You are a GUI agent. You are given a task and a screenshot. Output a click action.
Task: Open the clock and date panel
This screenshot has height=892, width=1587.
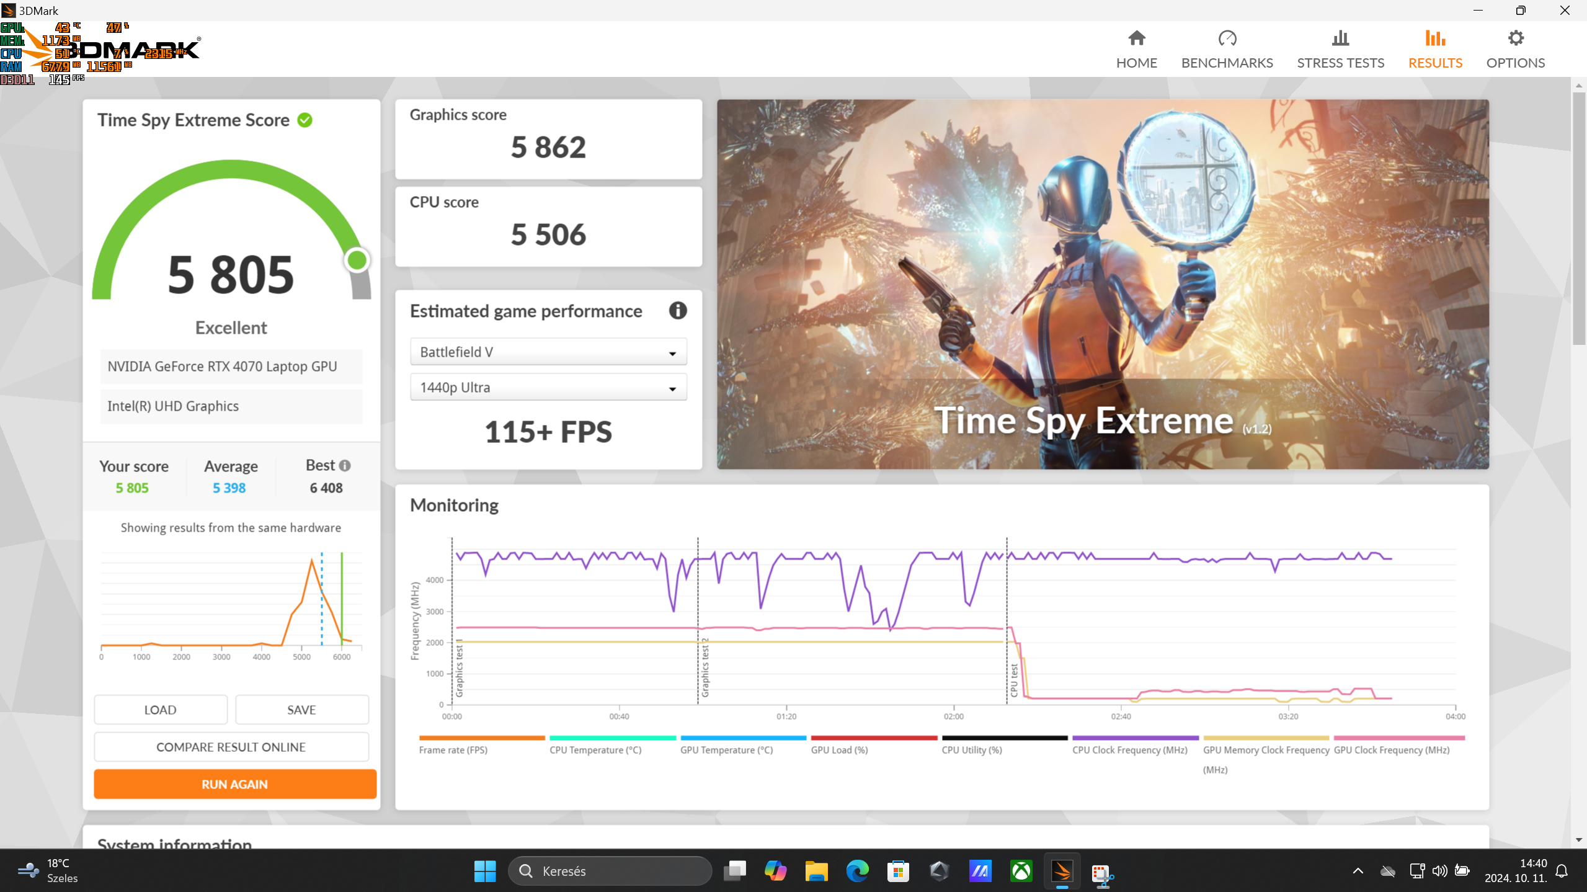(x=1515, y=871)
